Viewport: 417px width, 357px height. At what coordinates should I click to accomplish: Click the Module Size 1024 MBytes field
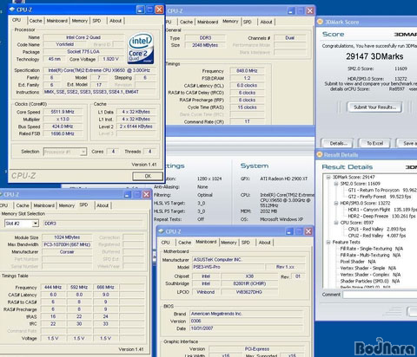[67, 237]
